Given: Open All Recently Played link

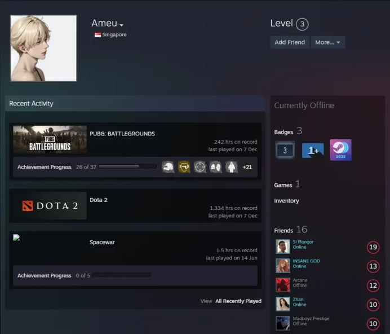Looking at the screenshot, I should tap(238, 301).
